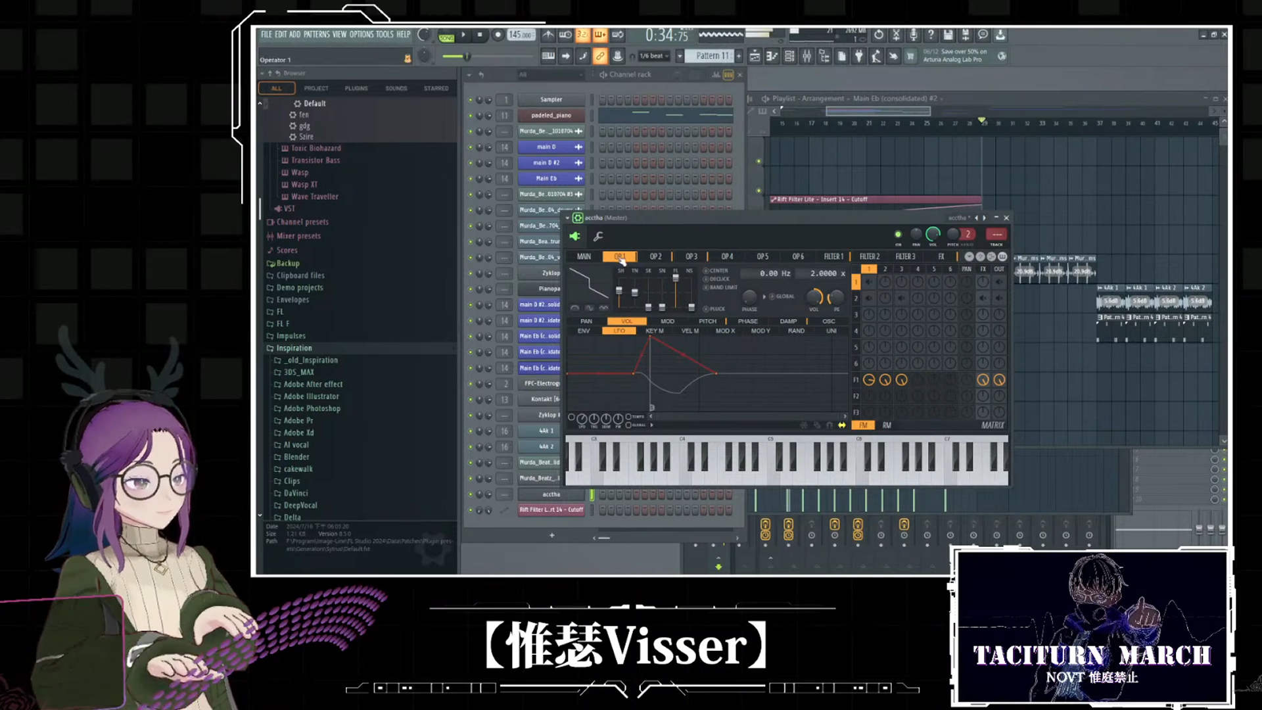1262x710 pixels.
Task: Click the plus icon next to Pattern 11
Action: click(x=739, y=57)
